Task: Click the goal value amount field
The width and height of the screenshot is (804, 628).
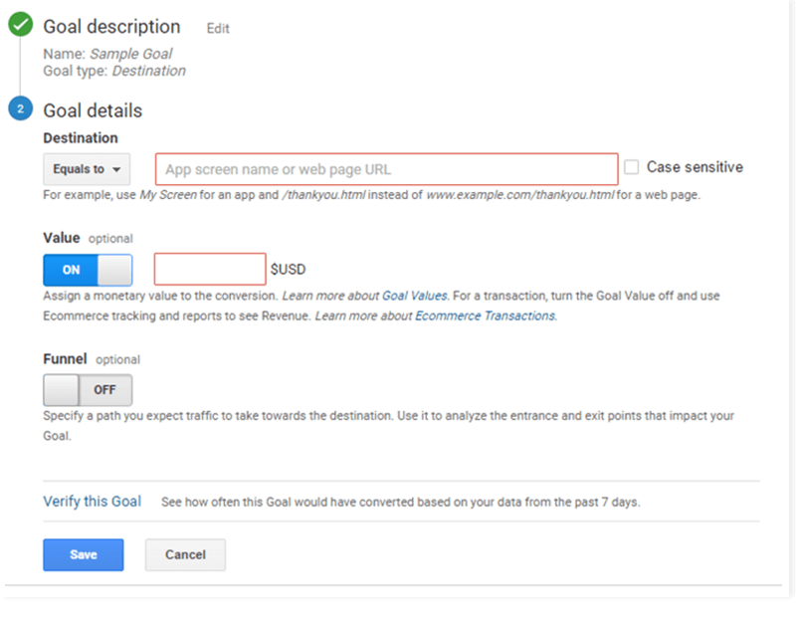Action: (210, 270)
